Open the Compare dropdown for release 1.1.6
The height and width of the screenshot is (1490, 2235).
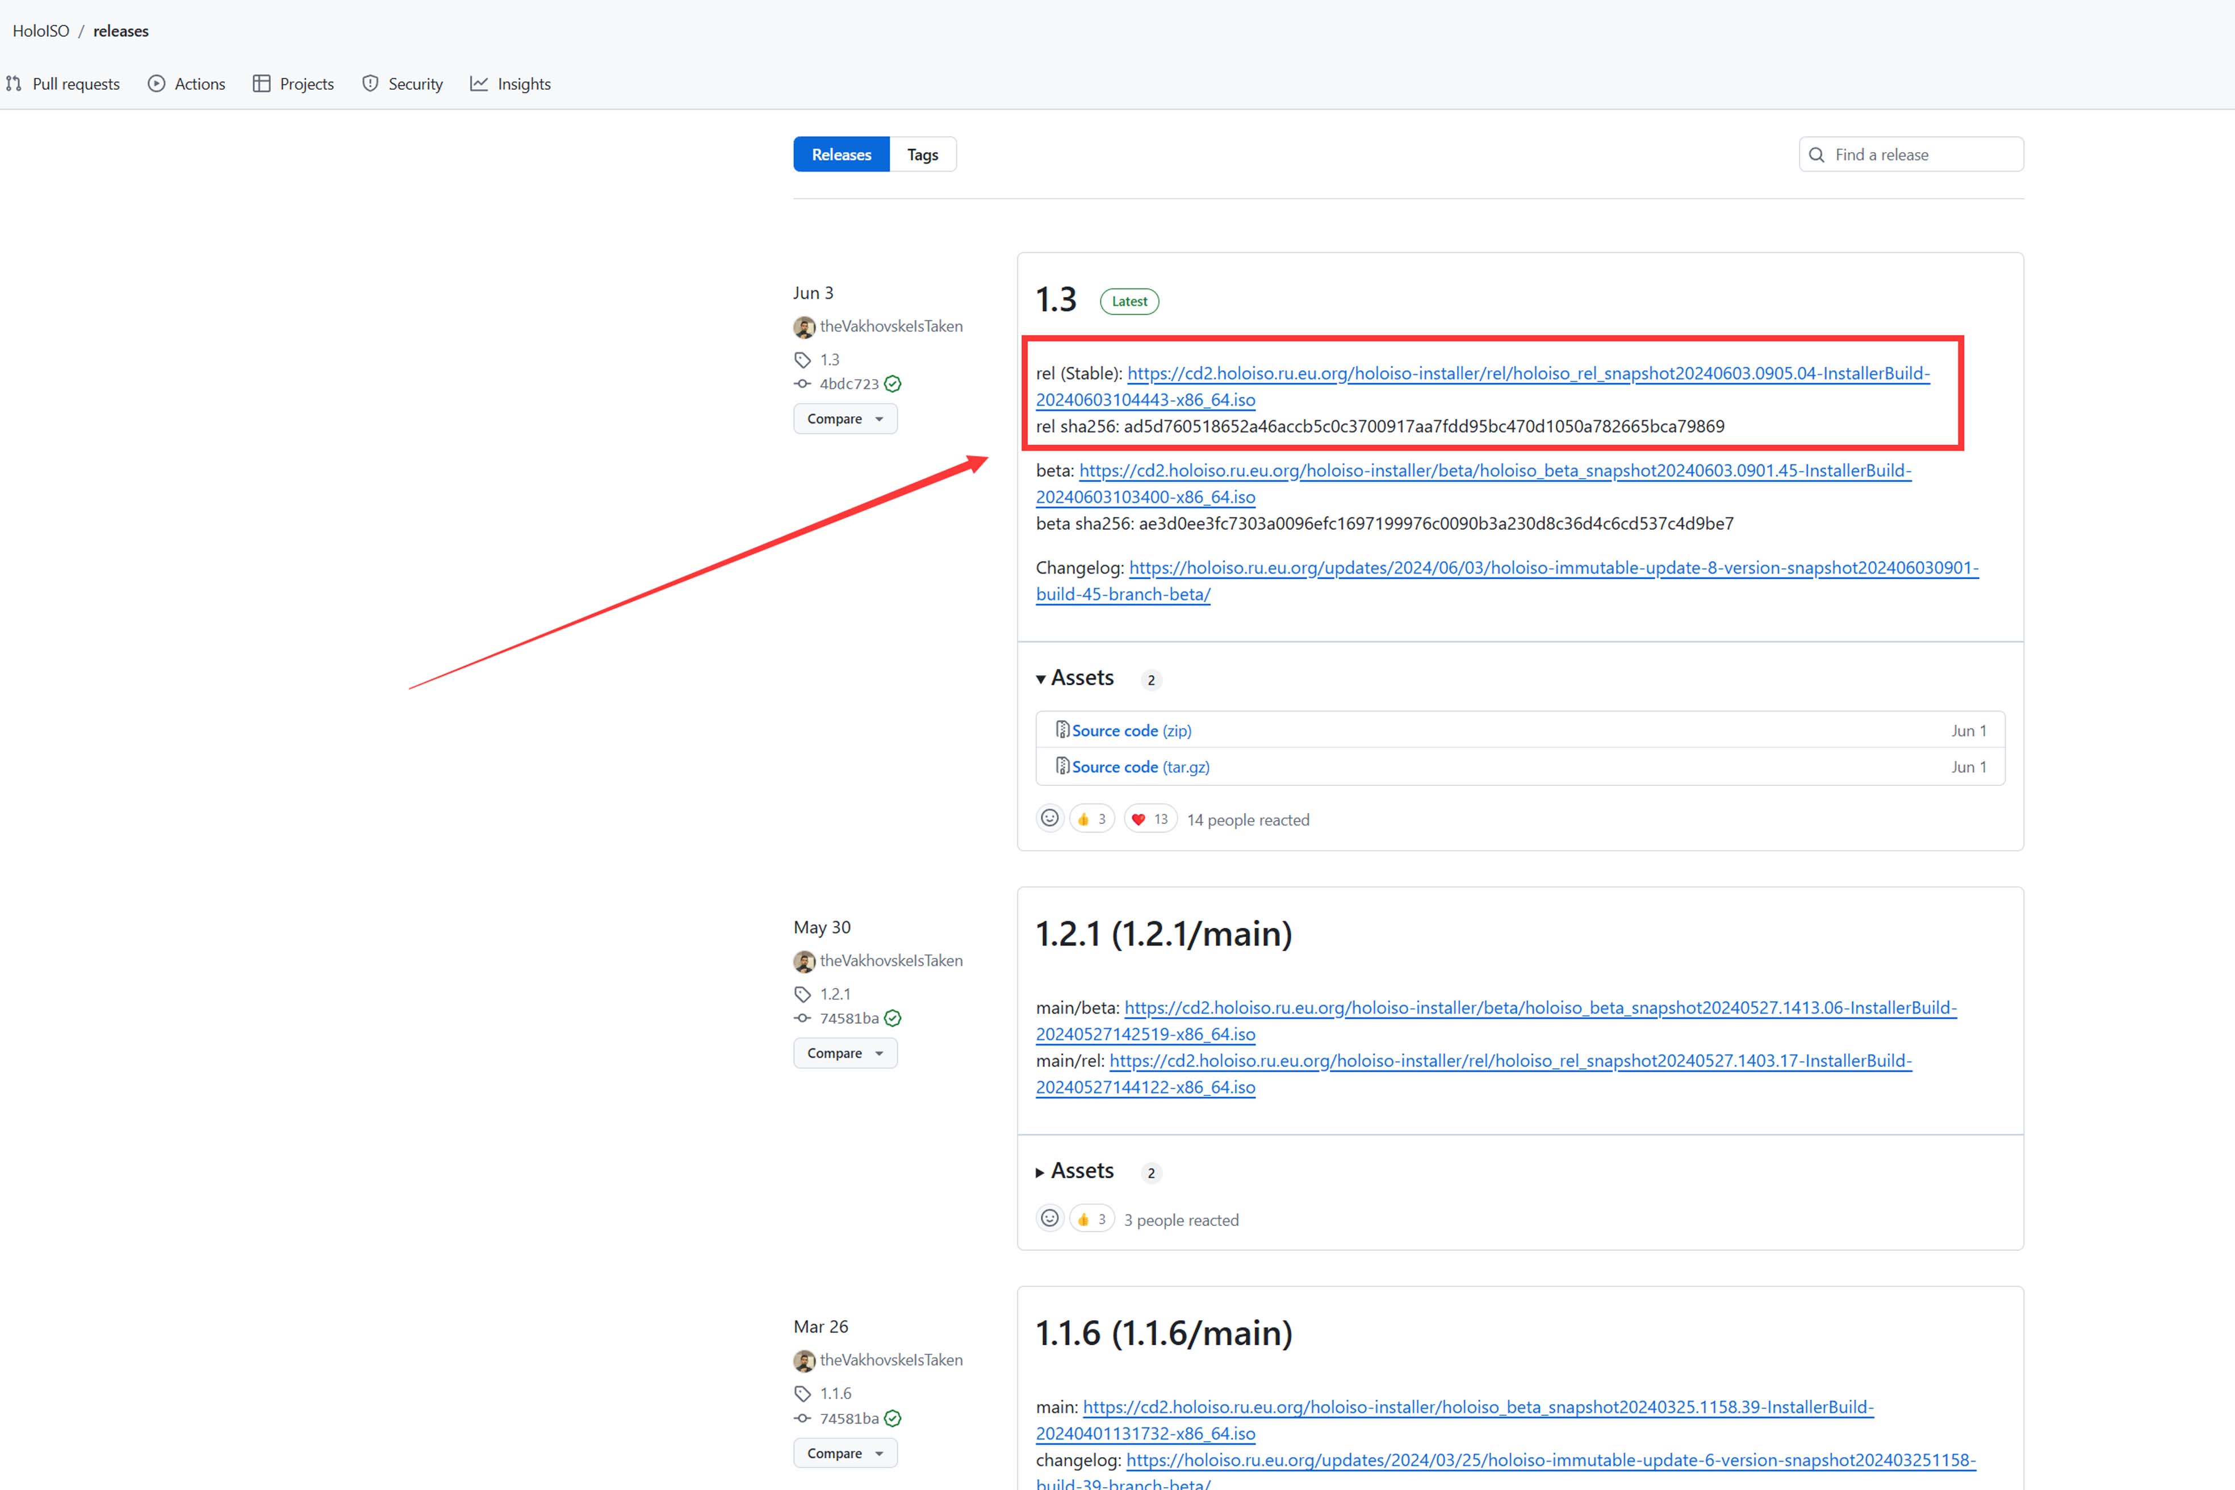point(845,1454)
